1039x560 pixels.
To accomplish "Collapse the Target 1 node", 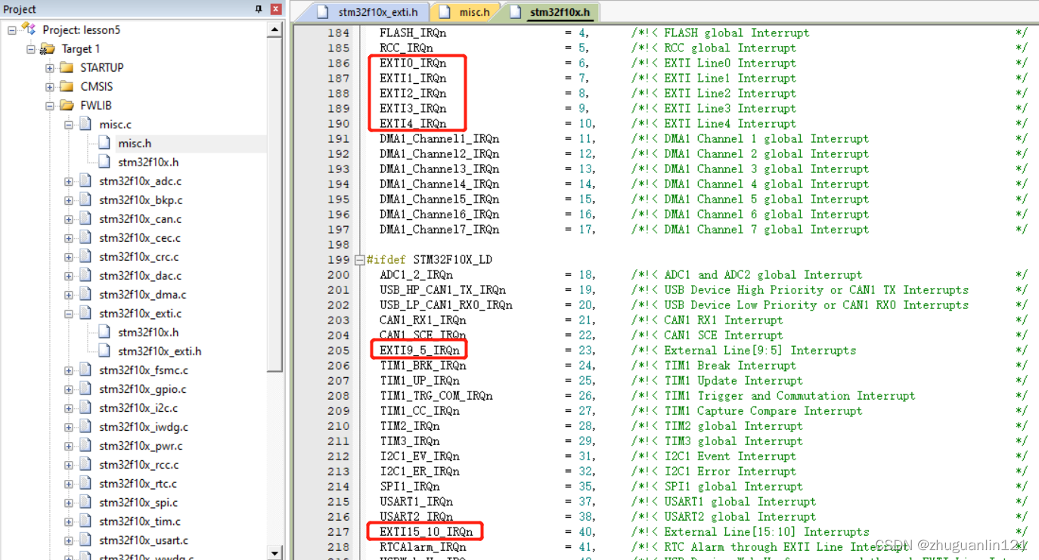I will pos(31,49).
